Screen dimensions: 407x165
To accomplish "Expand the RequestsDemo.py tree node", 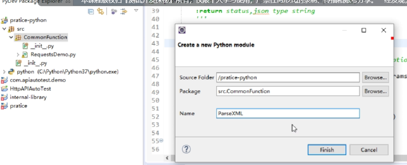I will click(18, 54).
